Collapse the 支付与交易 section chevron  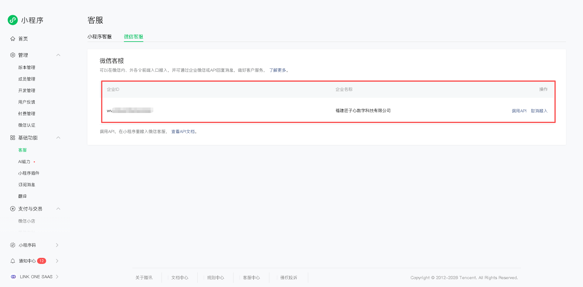pyautogui.click(x=58, y=209)
